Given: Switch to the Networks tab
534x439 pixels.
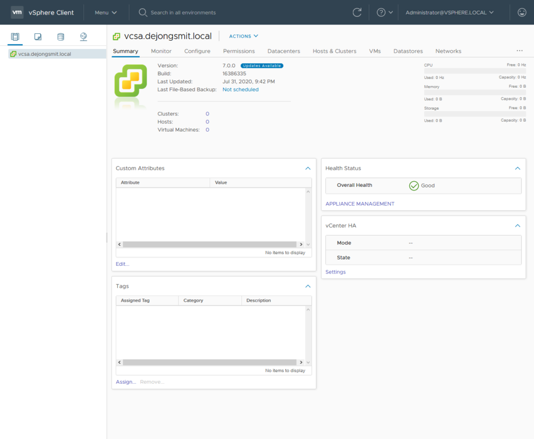Looking at the screenshot, I should click(448, 51).
